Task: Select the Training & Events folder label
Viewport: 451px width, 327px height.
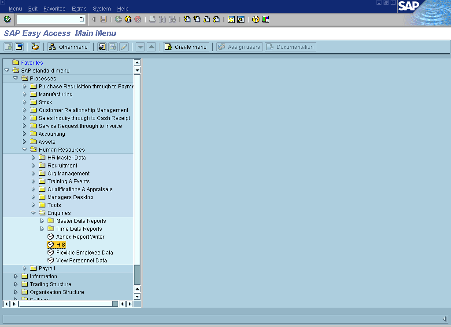Action: pos(68,181)
